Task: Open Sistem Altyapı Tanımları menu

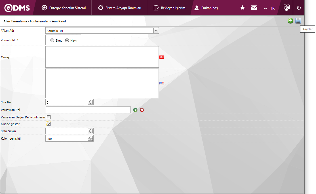Action: [x=119, y=8]
